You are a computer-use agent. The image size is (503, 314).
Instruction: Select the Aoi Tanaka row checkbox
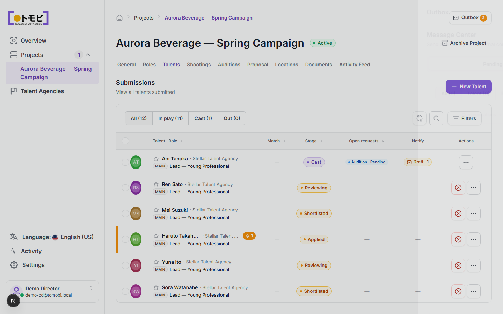pos(125,162)
